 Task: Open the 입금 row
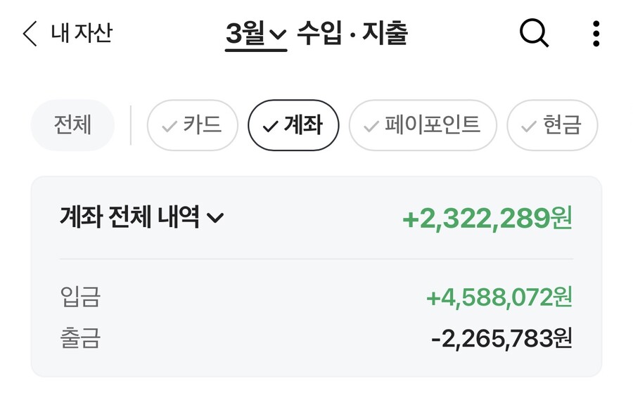[x=80, y=297]
